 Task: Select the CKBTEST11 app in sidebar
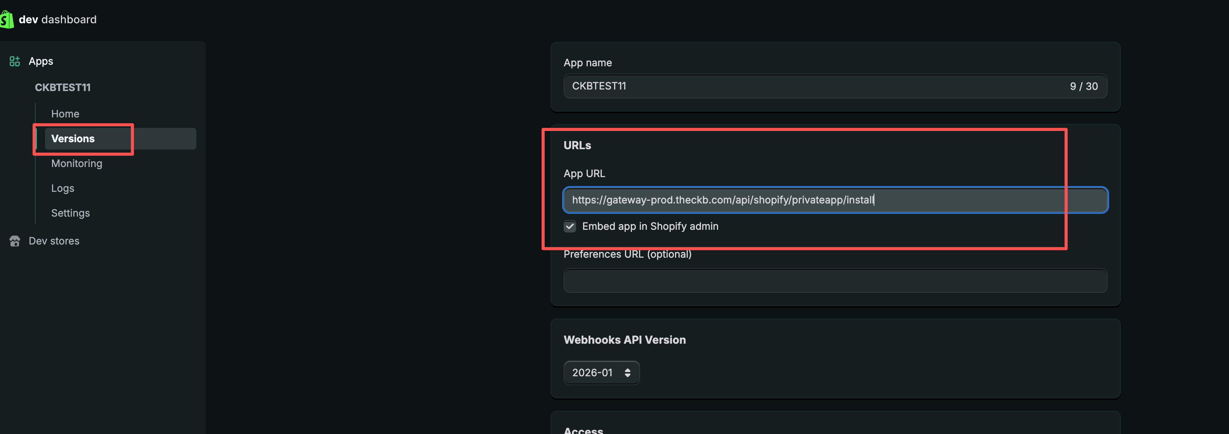62,87
